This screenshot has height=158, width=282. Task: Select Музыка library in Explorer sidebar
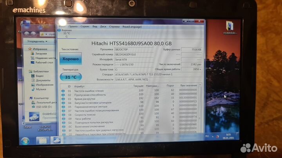(x=39, y=89)
